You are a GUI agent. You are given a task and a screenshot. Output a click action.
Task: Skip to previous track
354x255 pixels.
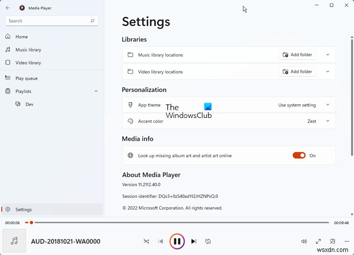click(160, 241)
